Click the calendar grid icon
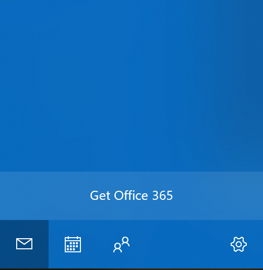 pos(73,244)
